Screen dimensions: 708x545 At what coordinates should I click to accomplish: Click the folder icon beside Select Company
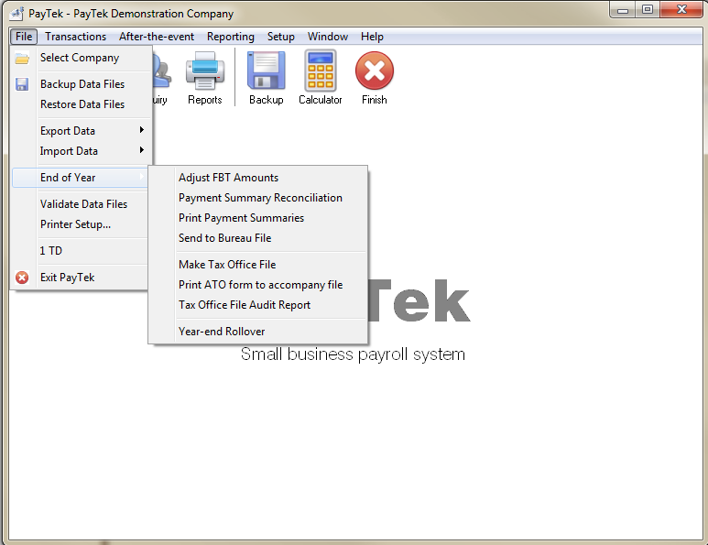pos(22,59)
